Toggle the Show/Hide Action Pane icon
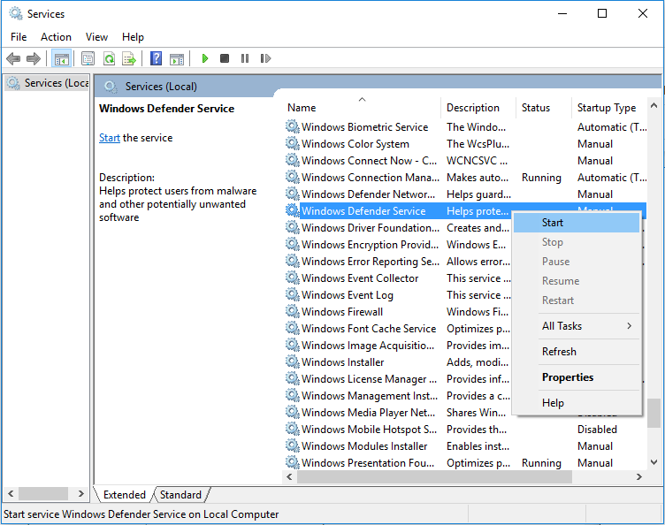The height and width of the screenshot is (525, 665). [x=177, y=58]
